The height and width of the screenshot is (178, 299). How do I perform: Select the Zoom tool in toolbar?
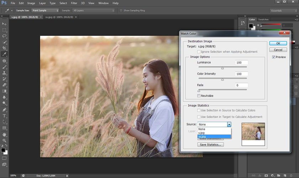click(x=4, y=140)
